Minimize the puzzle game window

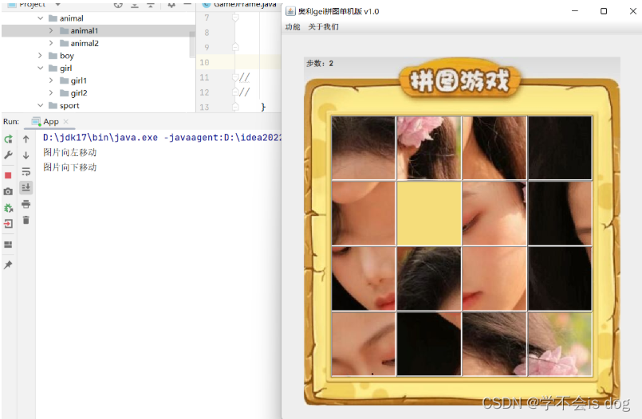click(x=575, y=11)
